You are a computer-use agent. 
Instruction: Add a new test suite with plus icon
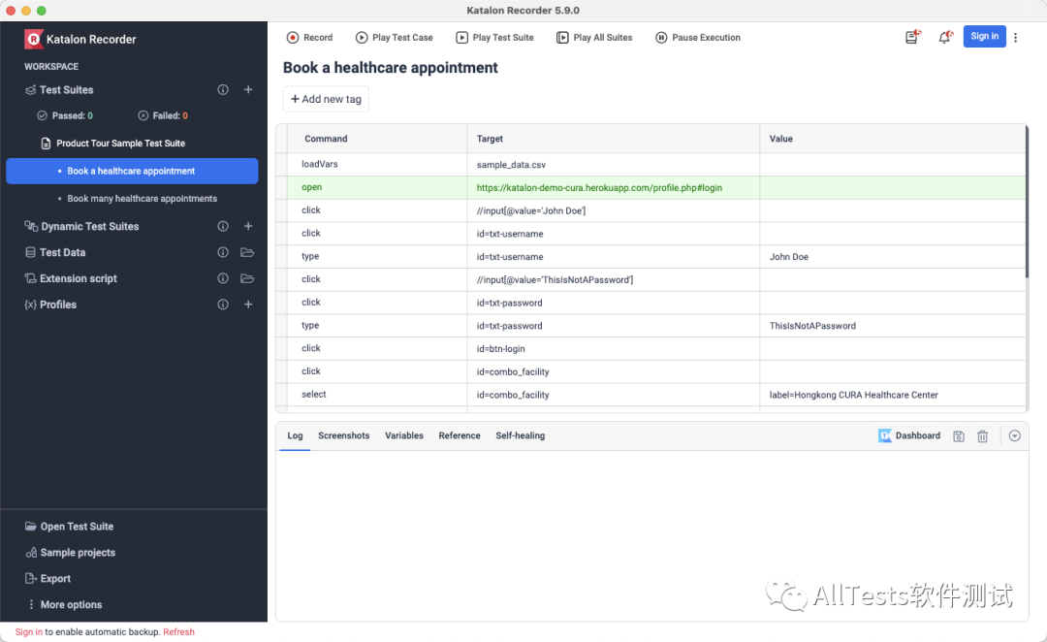[248, 90]
